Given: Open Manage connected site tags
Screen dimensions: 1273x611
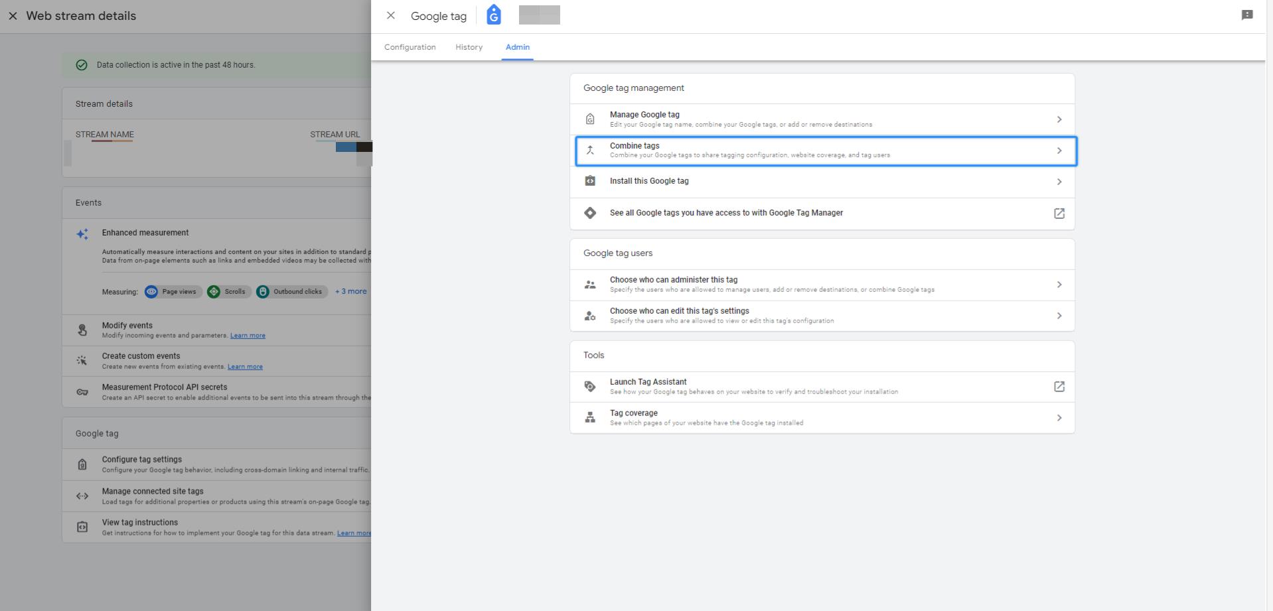Looking at the screenshot, I should (217, 496).
